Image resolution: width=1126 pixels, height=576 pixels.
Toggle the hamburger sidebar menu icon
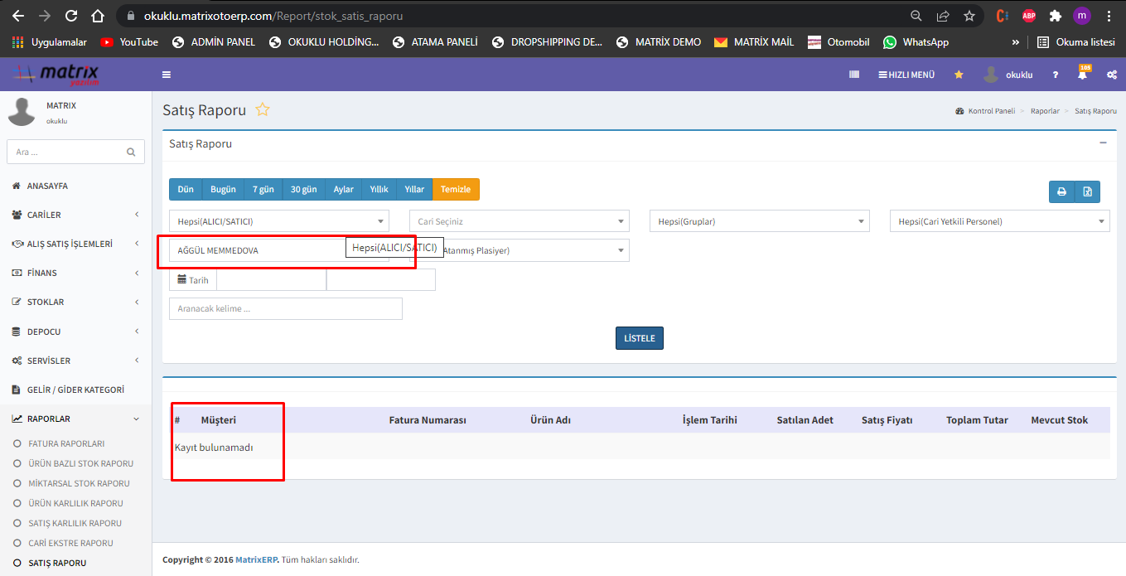click(167, 75)
